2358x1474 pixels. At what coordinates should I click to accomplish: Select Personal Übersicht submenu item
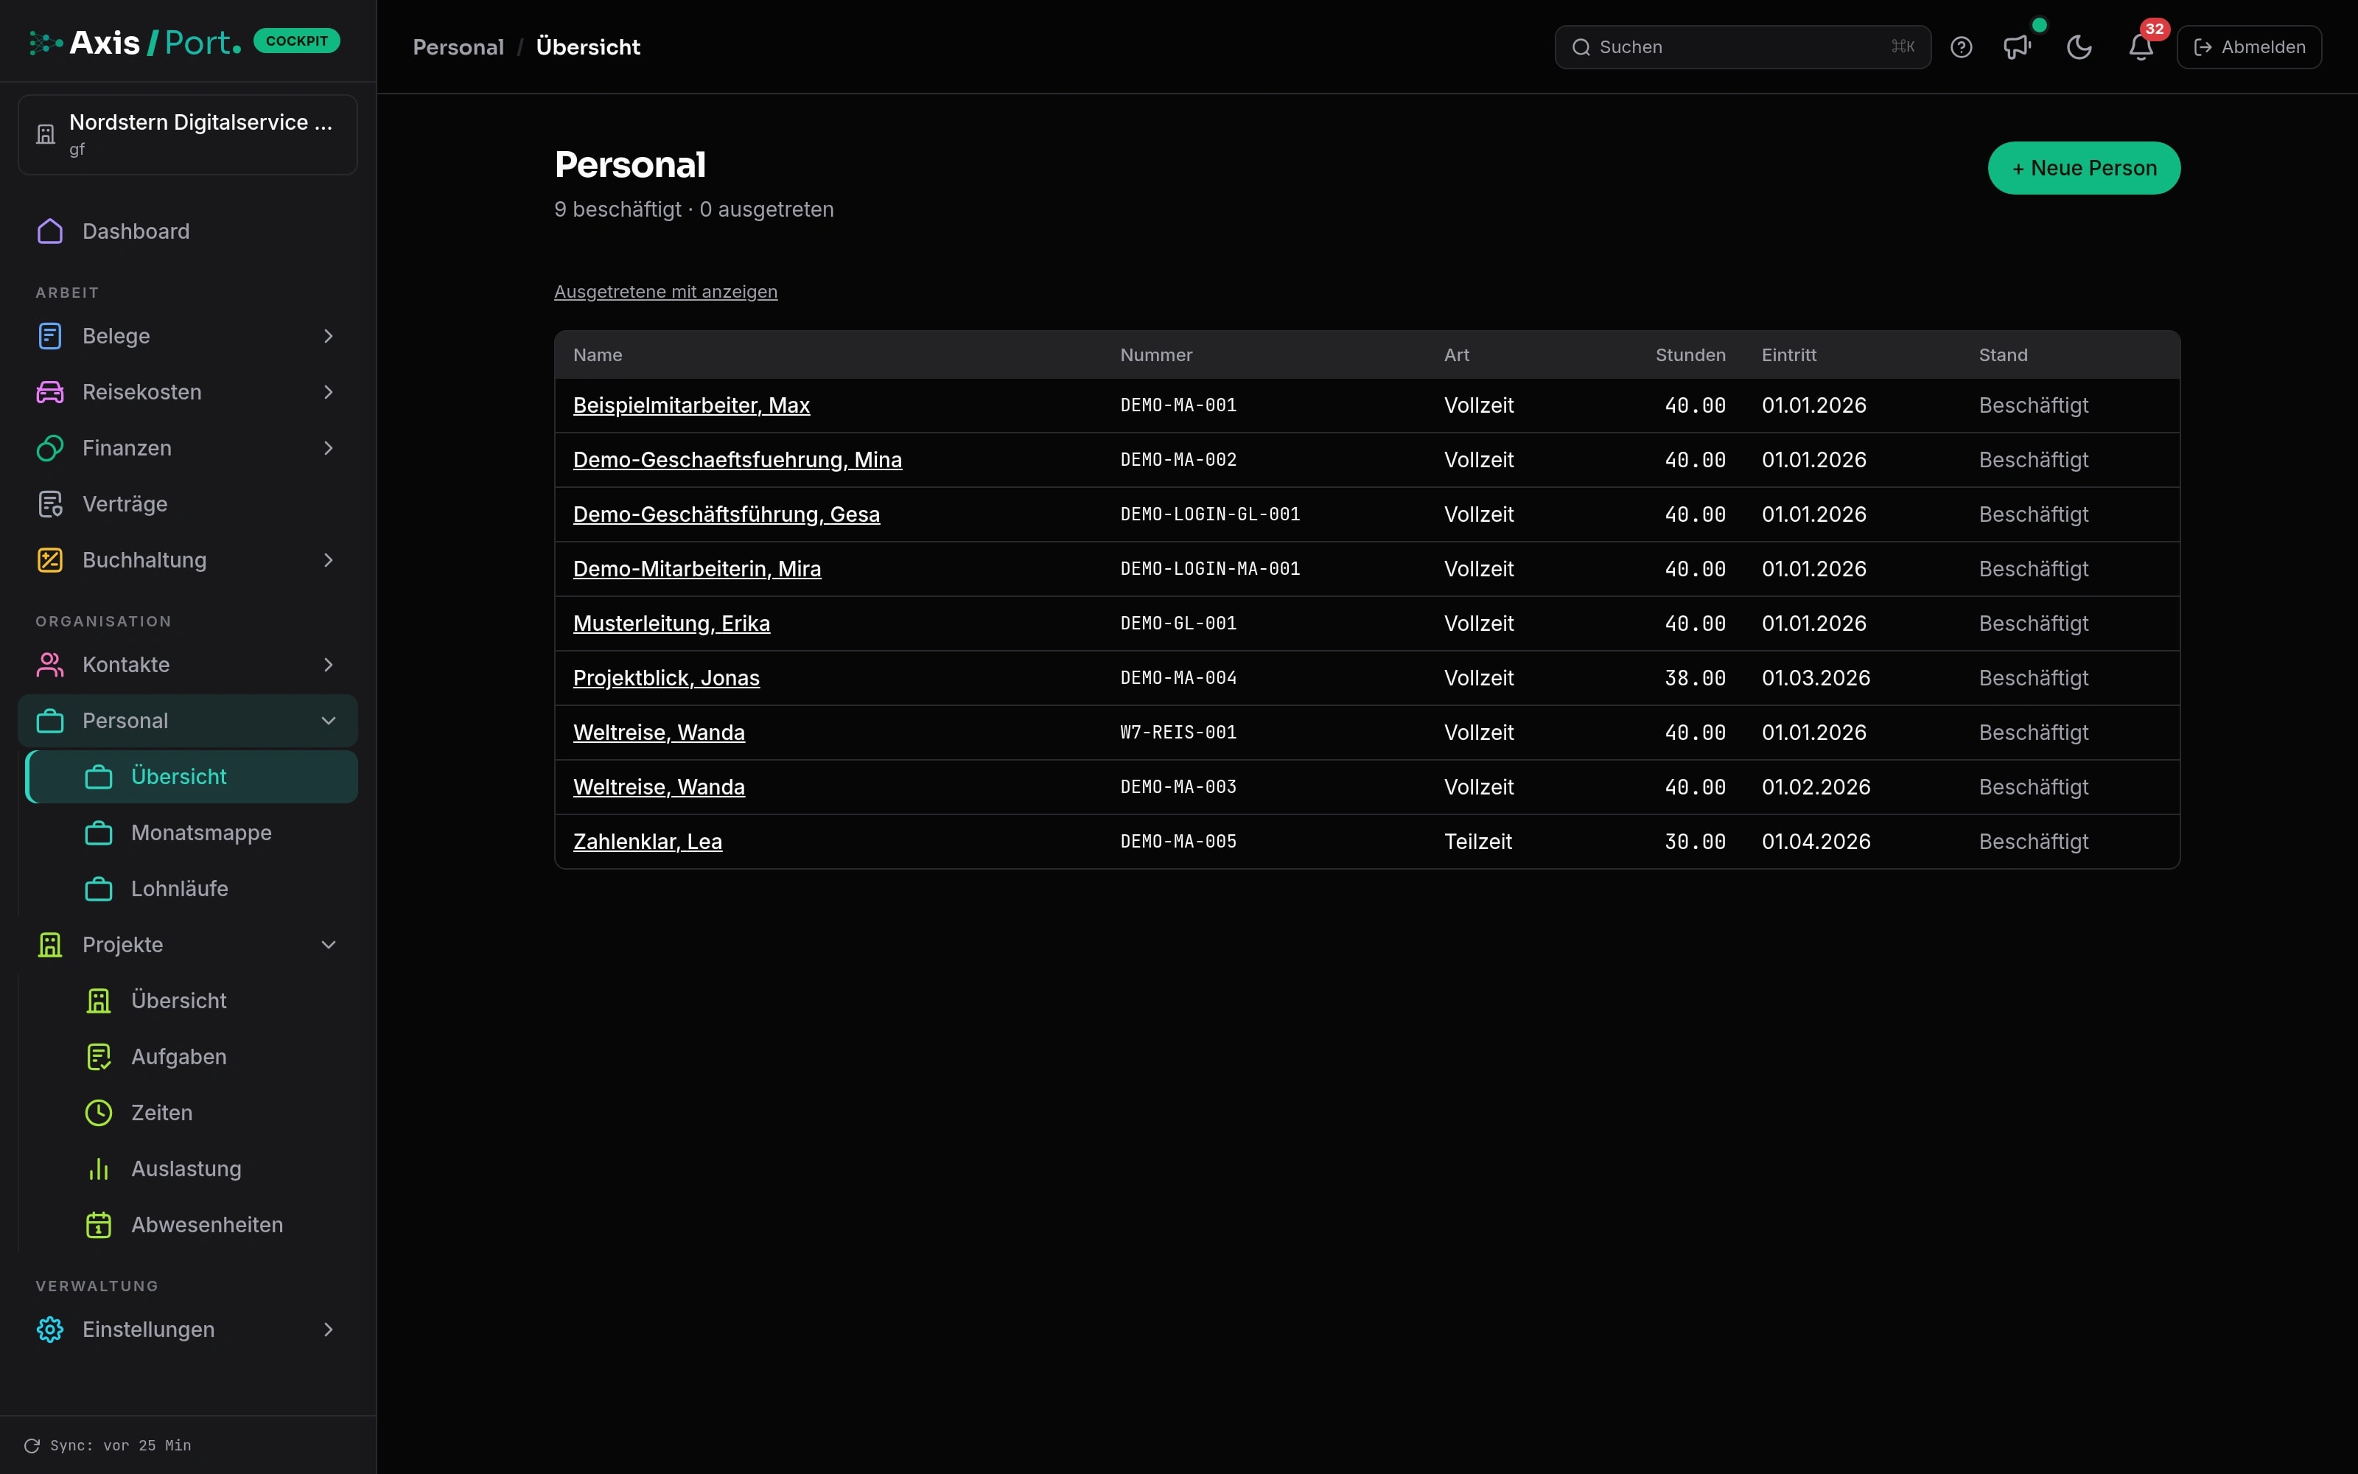[192, 777]
